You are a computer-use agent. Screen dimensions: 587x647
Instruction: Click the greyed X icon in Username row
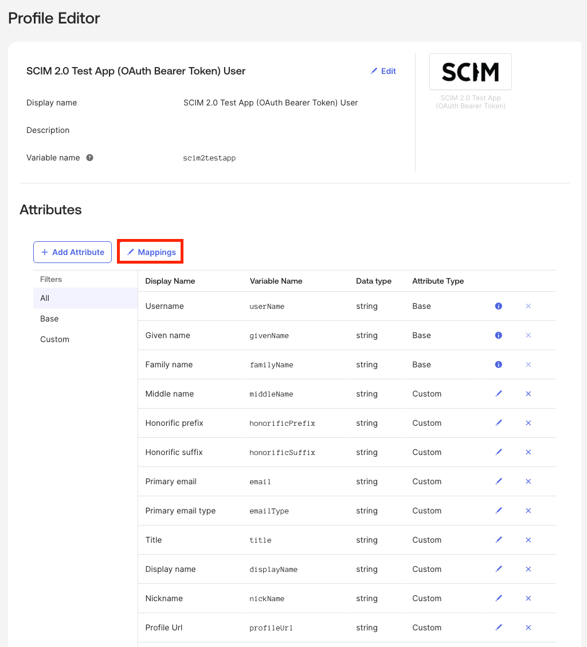click(529, 306)
